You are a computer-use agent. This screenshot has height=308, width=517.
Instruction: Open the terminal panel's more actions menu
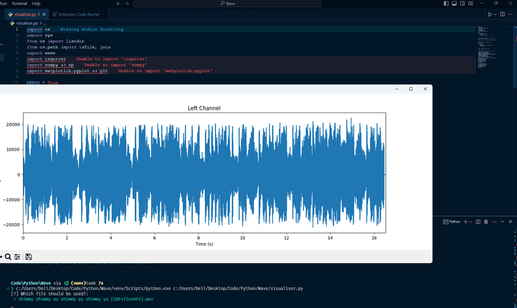pyautogui.click(x=495, y=222)
